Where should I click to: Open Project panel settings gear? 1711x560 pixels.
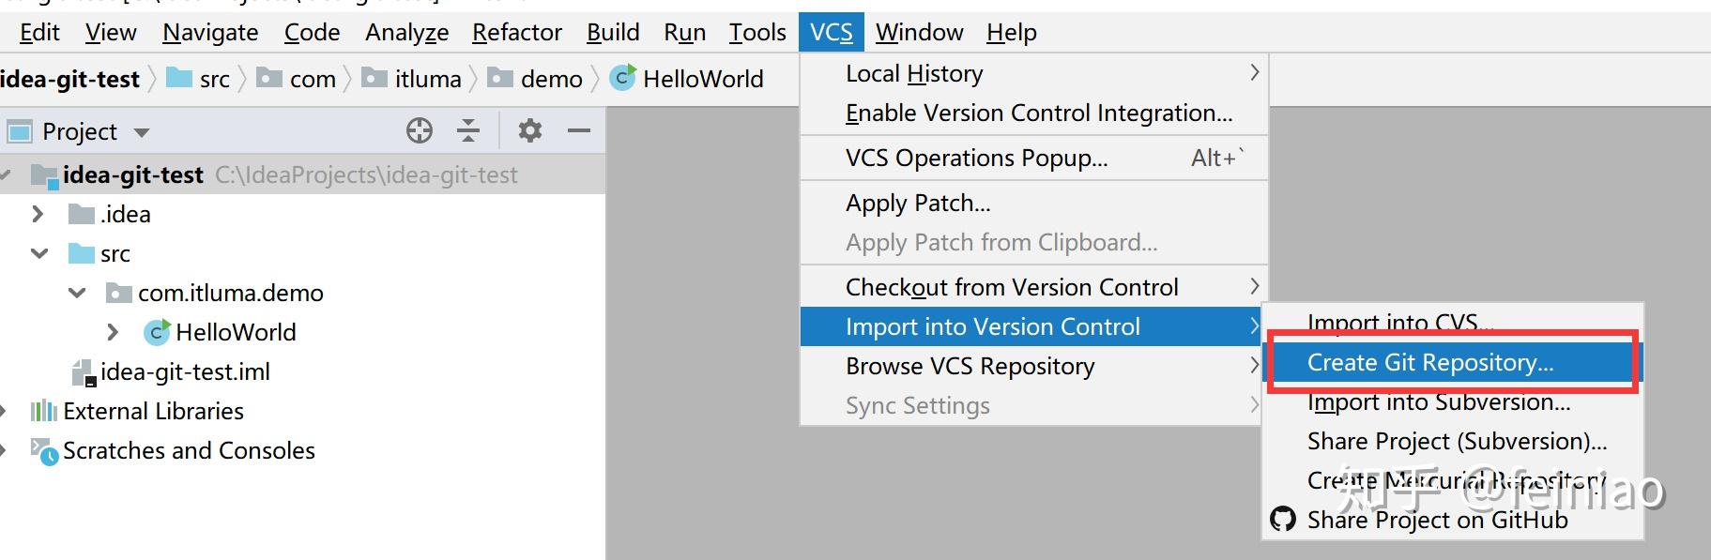(530, 131)
